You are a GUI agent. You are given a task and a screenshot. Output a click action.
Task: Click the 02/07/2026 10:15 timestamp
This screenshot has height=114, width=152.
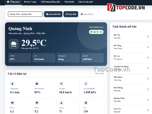pyautogui.click(x=96, y=27)
